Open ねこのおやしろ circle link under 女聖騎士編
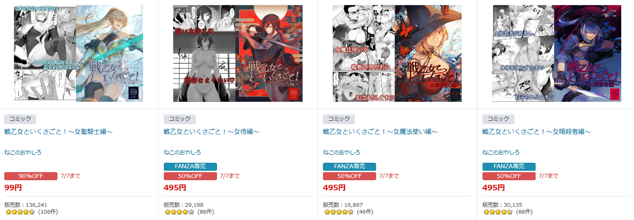The width and height of the screenshot is (634, 220). (x=23, y=152)
